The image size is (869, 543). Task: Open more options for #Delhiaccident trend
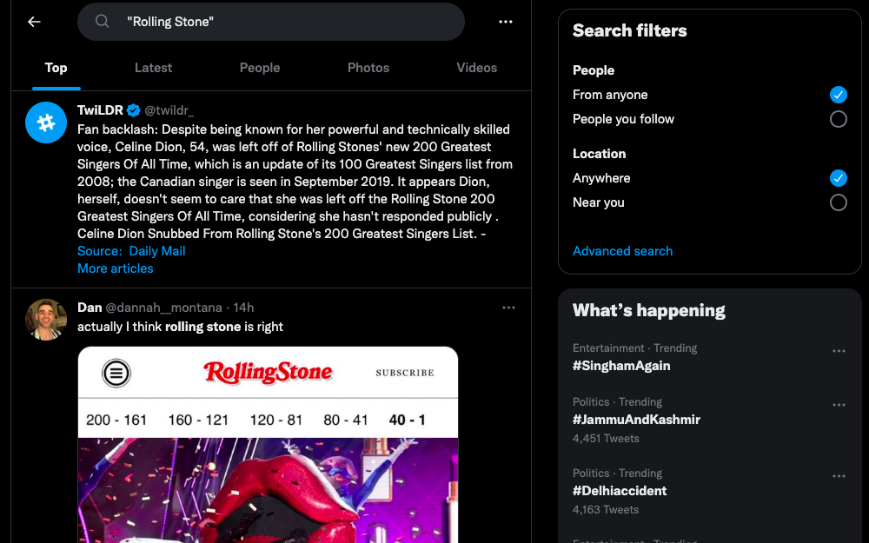(x=839, y=476)
